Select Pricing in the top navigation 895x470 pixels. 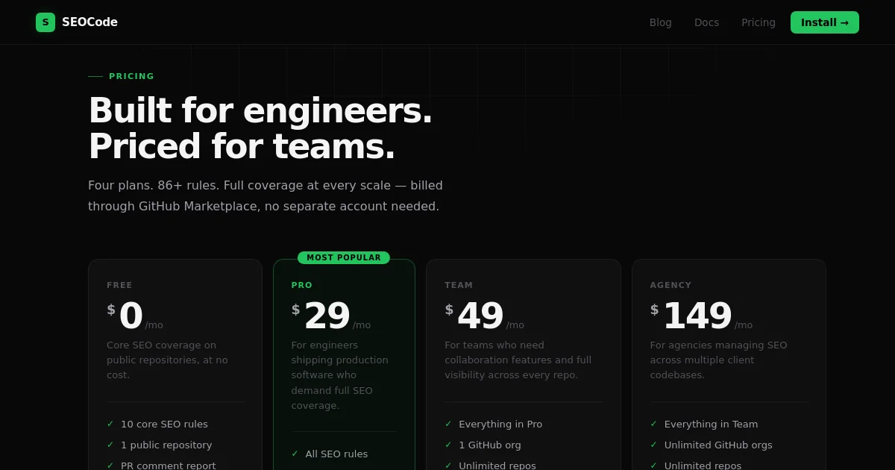(x=759, y=22)
